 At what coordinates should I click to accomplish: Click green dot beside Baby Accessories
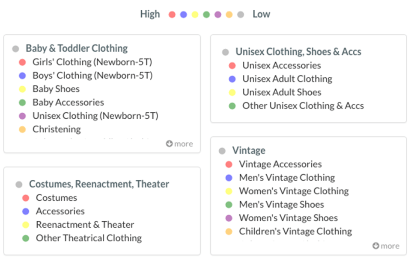click(x=22, y=103)
